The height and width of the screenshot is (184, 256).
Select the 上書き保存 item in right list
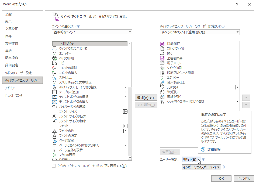[199, 58]
